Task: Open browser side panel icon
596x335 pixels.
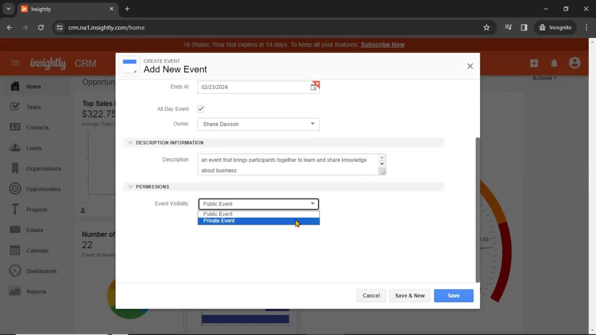Action: 524,27
